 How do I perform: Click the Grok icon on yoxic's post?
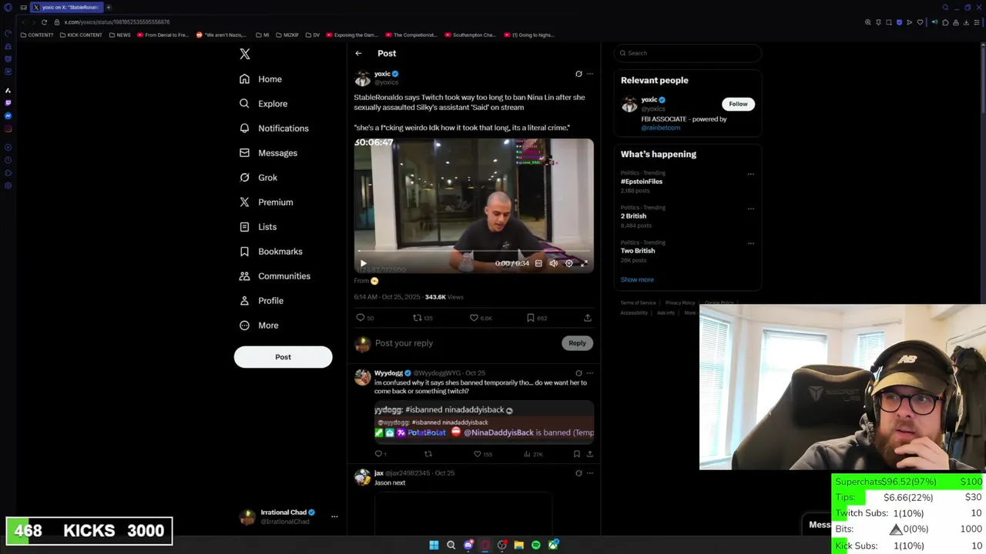579,74
